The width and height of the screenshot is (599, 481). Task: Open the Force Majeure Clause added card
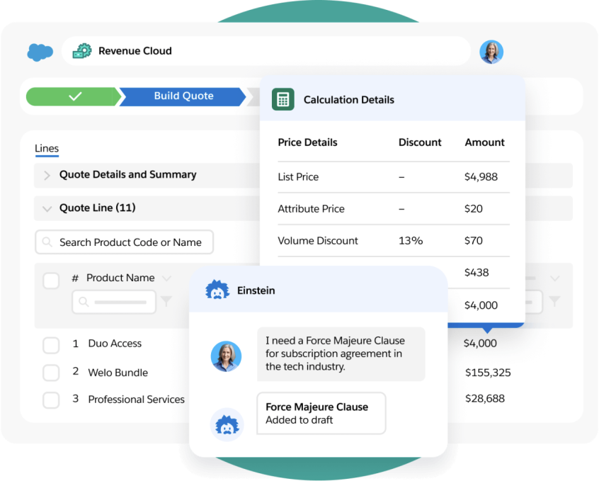point(321,413)
